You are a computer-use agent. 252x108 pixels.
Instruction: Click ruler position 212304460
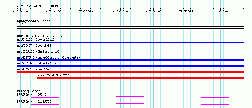[120, 11]
